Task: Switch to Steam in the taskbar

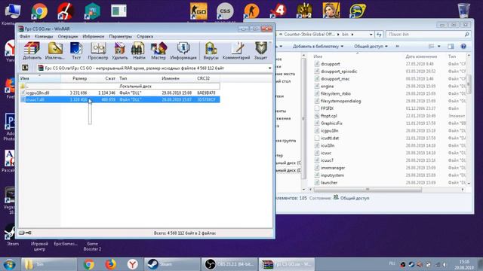Action: tap(172, 264)
